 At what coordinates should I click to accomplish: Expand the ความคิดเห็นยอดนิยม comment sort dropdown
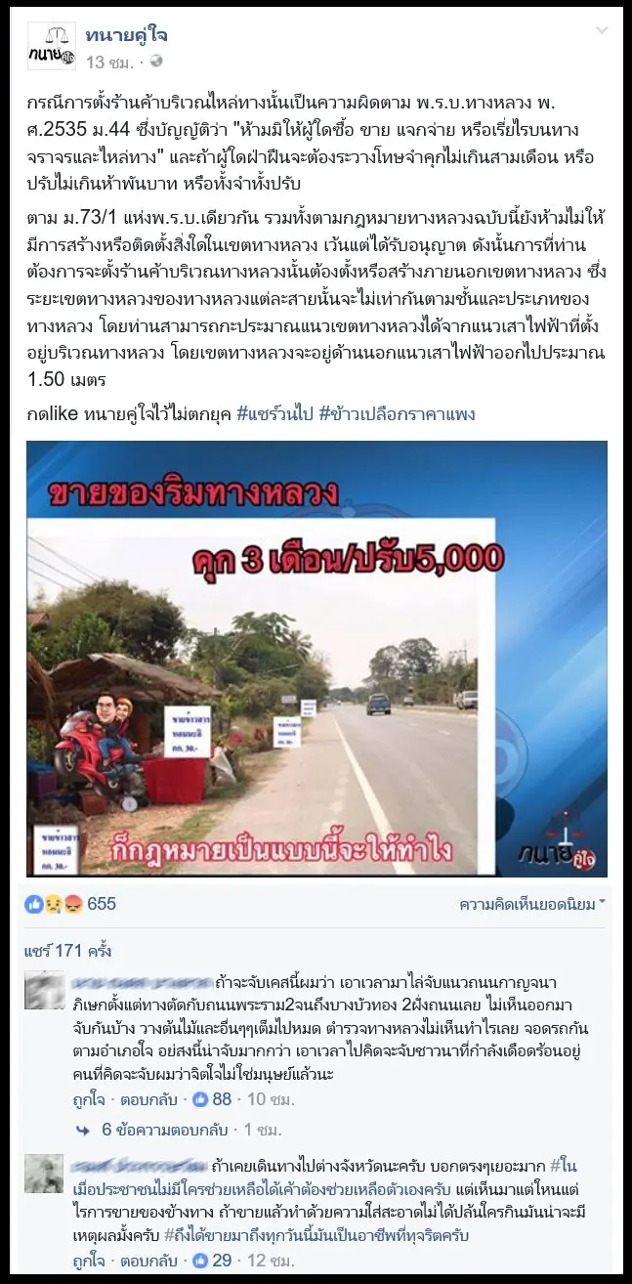pyautogui.click(x=532, y=904)
